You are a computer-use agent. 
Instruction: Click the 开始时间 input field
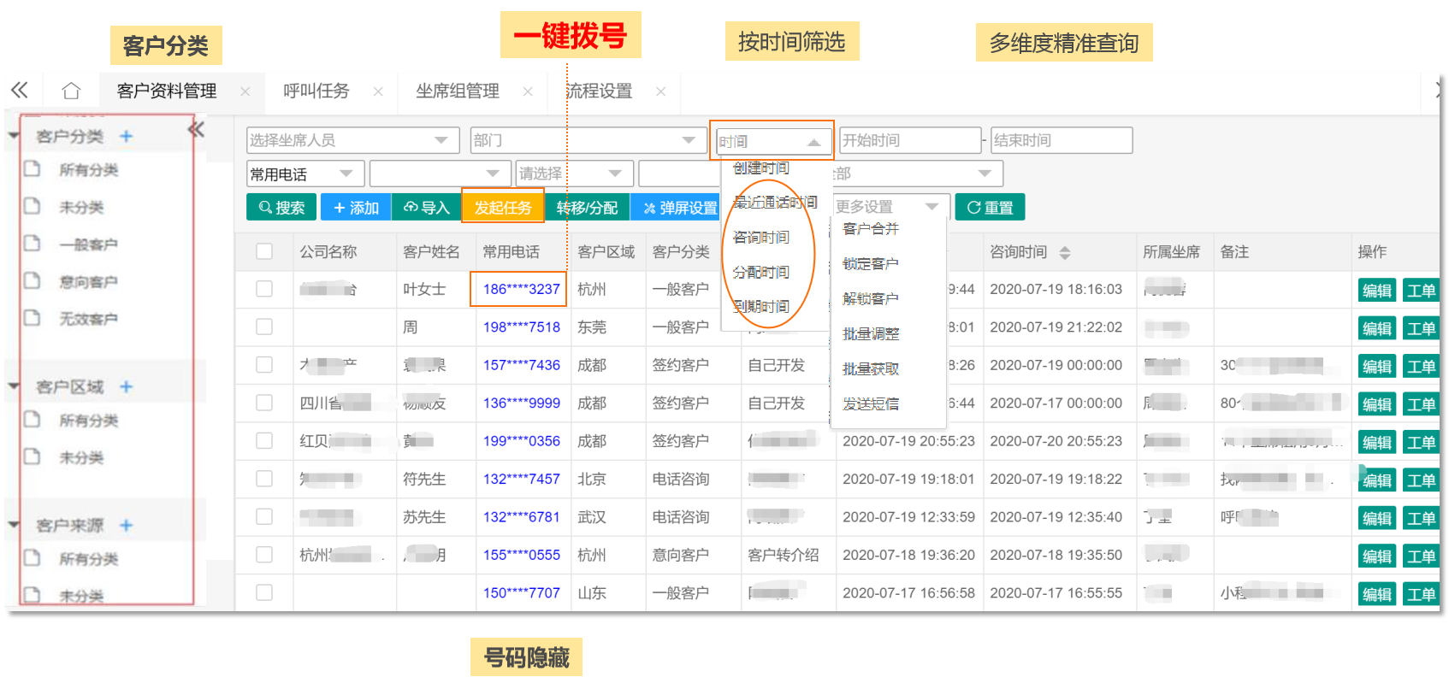click(x=909, y=140)
